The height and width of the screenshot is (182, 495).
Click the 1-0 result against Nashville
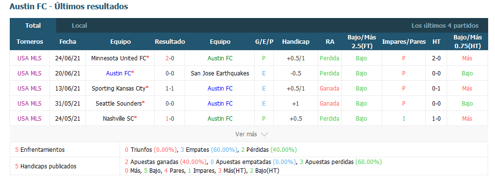[x=170, y=119]
